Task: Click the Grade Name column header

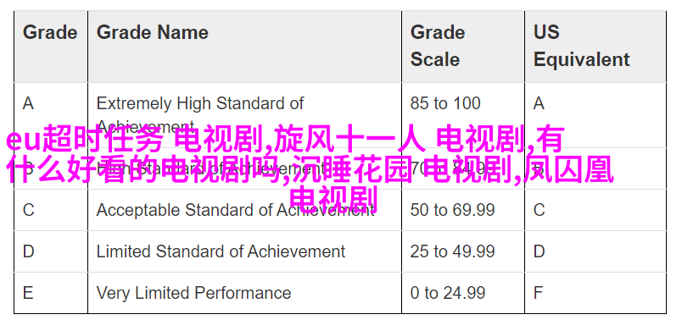Action: click(244, 47)
